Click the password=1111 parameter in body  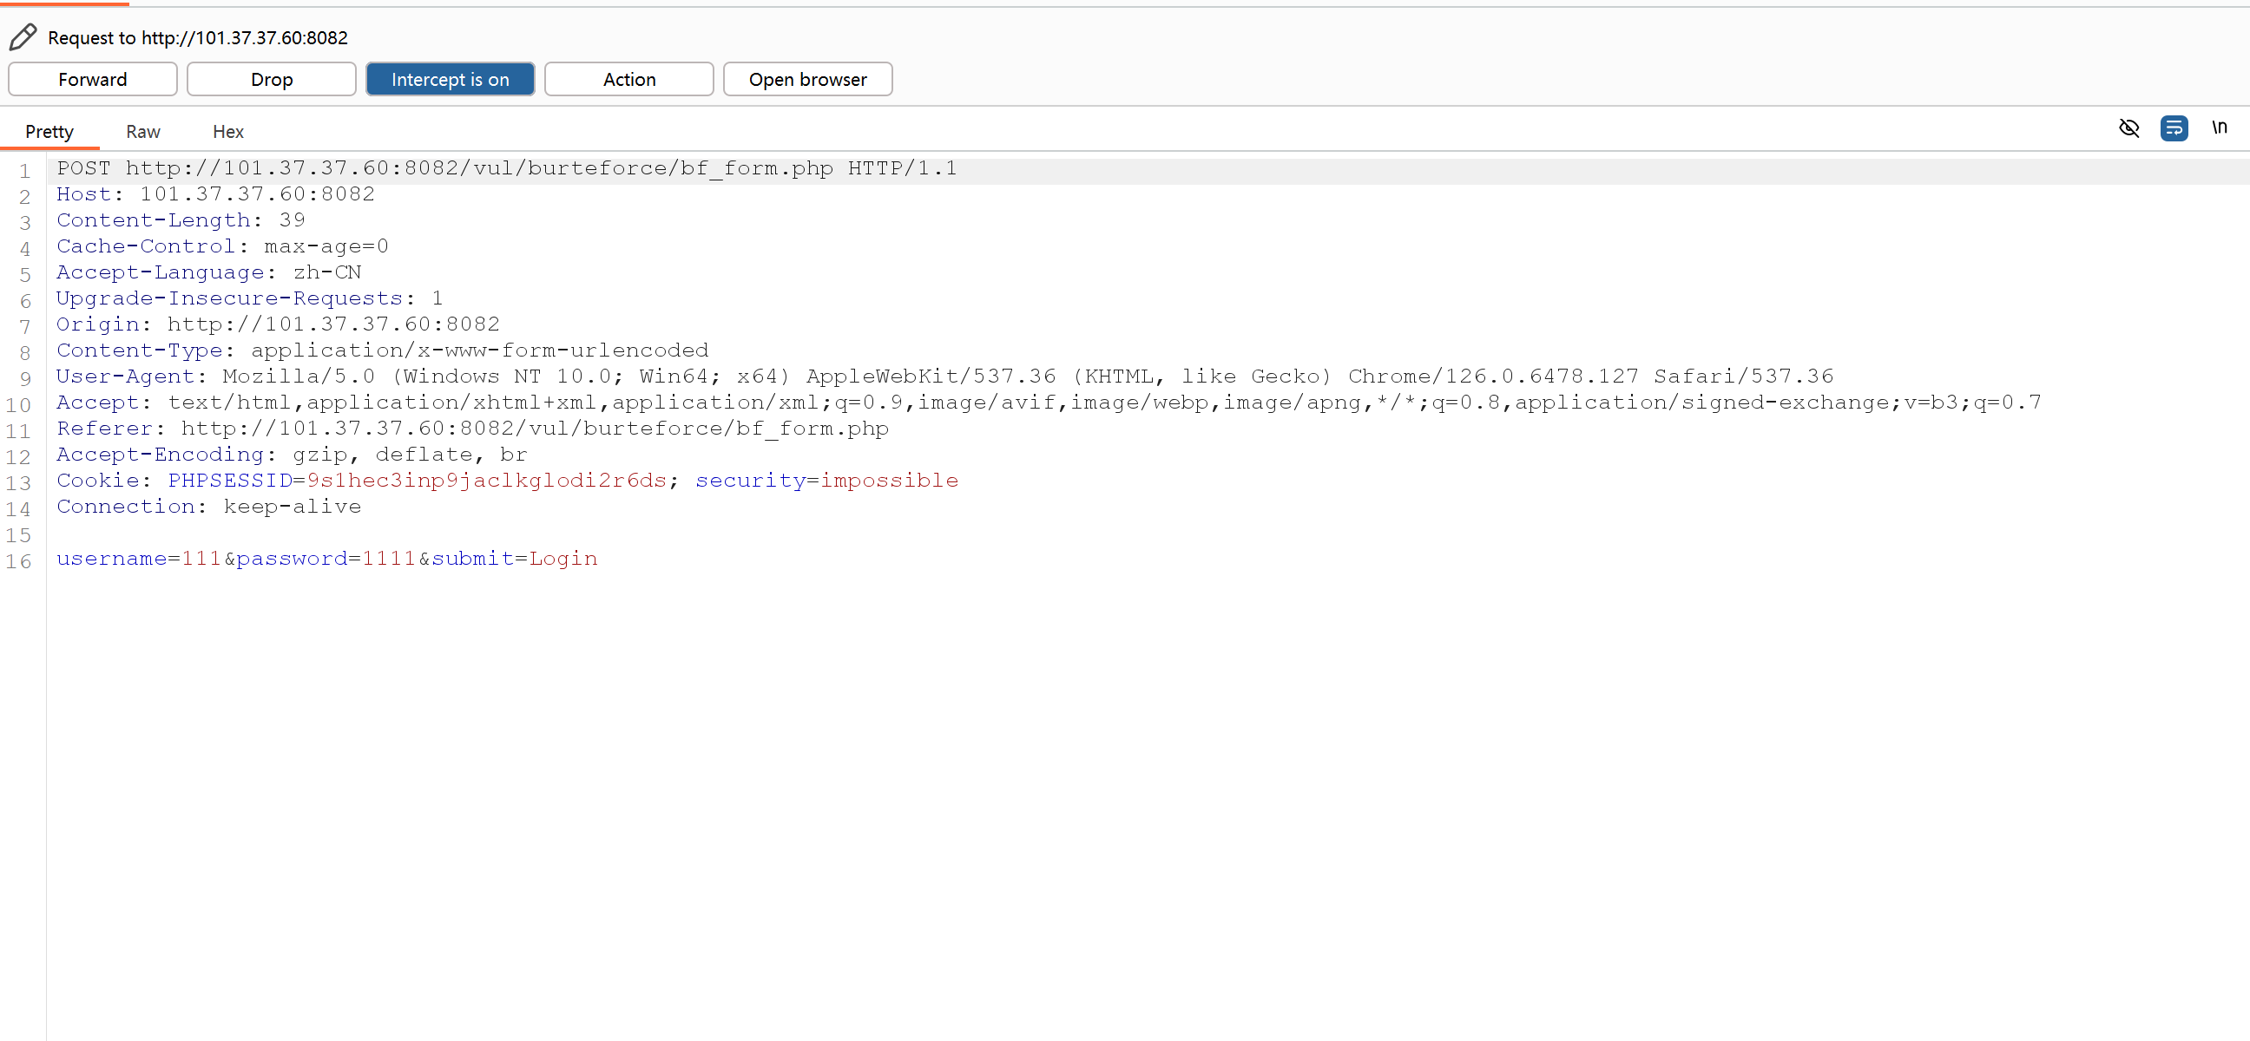[326, 559]
